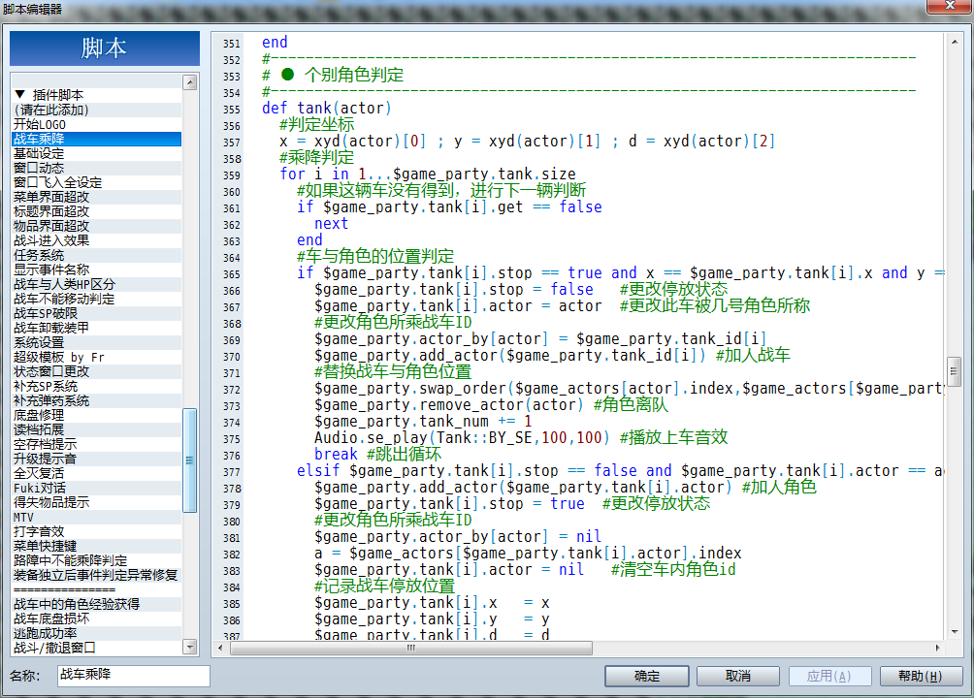Select the 超级模板 by Fr script
This screenshot has width=974, height=698.
(x=96, y=357)
